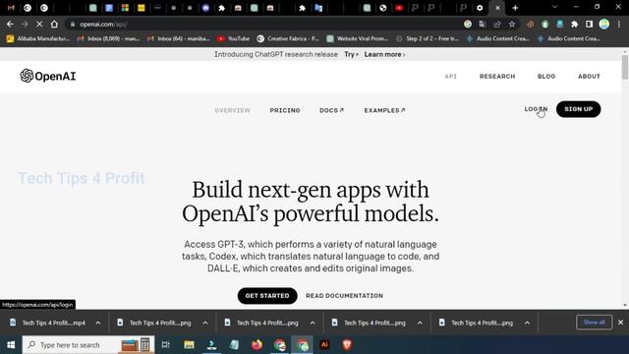Click the page vertical scrollbar
This screenshot has width=629, height=354.
(625, 67)
